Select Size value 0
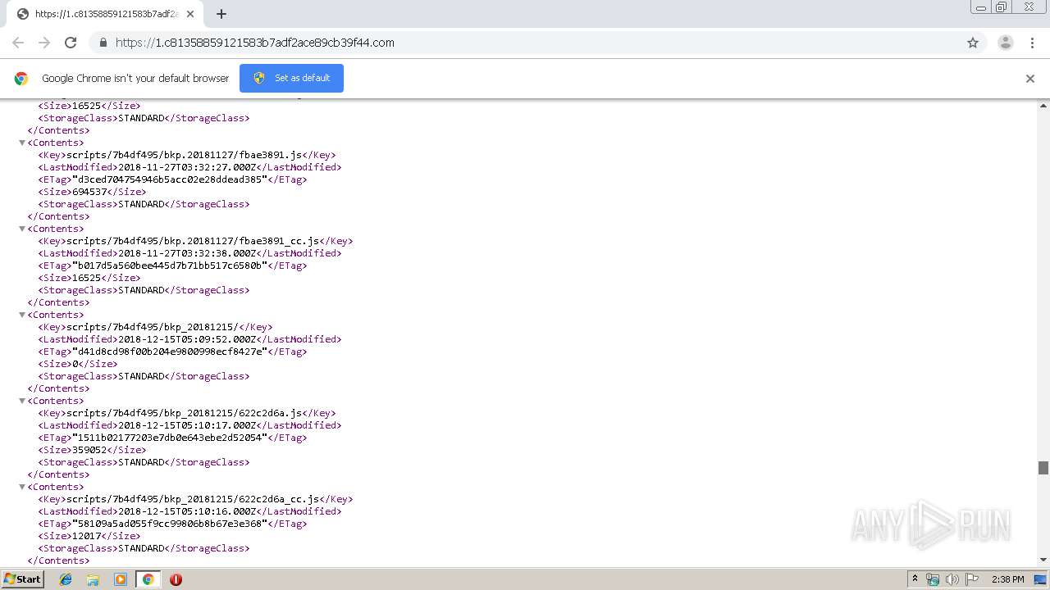 click(75, 364)
